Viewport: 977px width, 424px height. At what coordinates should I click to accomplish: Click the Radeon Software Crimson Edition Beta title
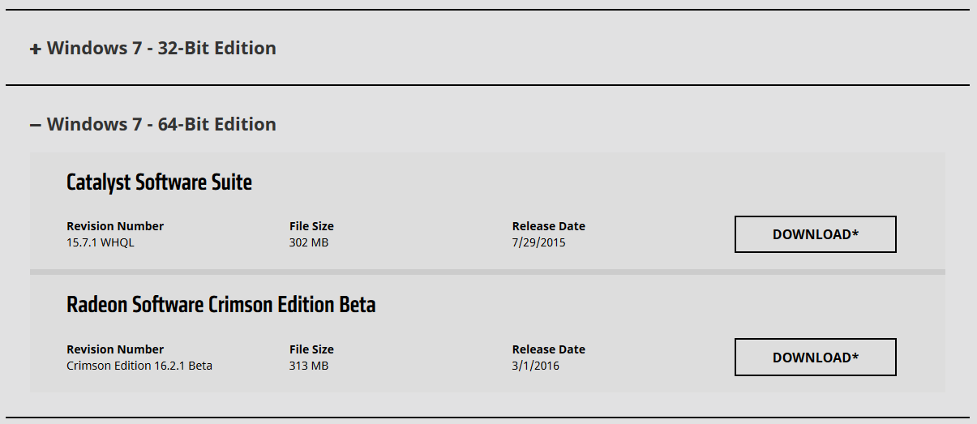pos(221,306)
